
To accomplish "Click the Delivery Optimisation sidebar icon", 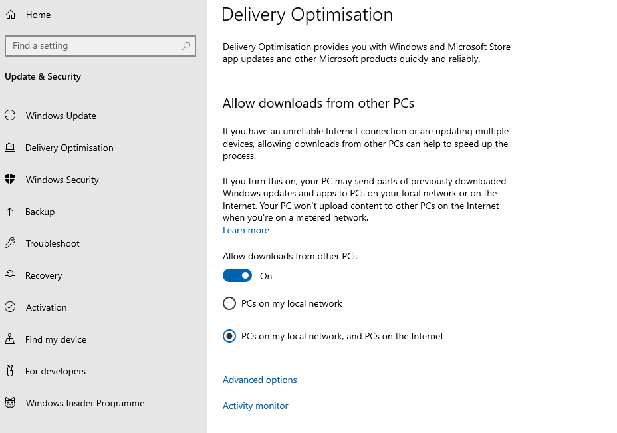I will coord(10,148).
